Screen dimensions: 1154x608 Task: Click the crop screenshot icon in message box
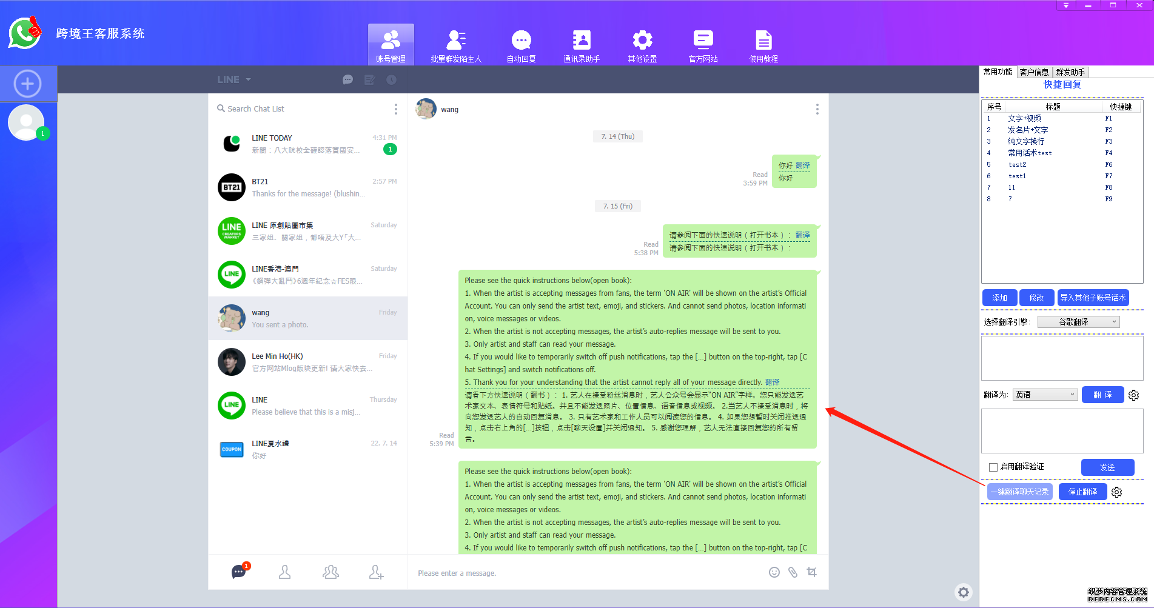tap(812, 572)
